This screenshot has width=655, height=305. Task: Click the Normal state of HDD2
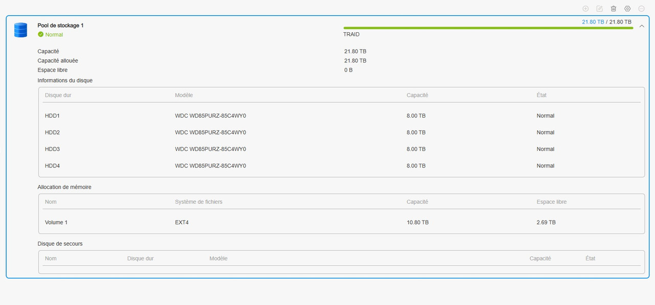pyautogui.click(x=545, y=133)
